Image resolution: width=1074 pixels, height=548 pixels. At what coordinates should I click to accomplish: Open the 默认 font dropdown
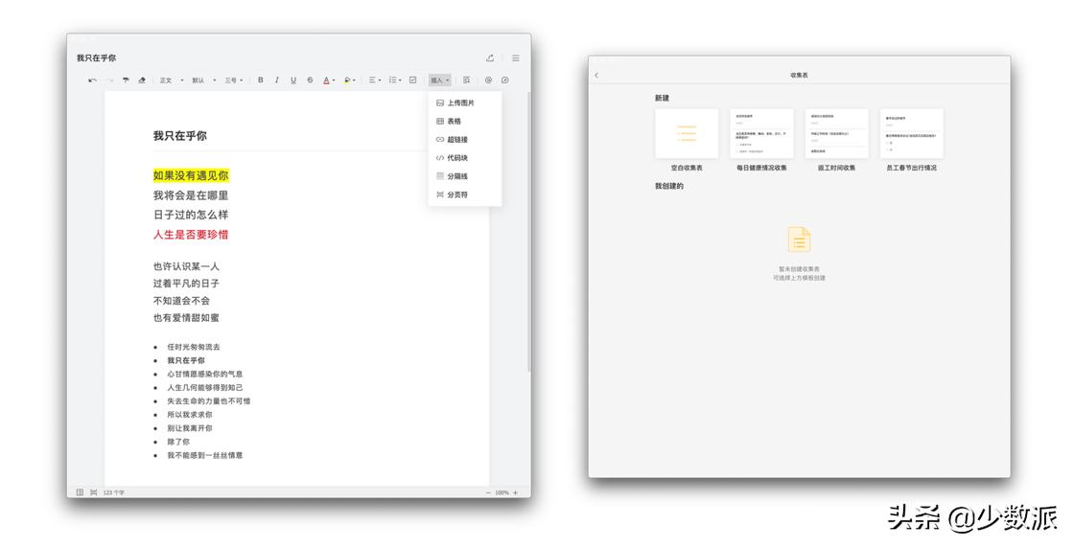203,80
